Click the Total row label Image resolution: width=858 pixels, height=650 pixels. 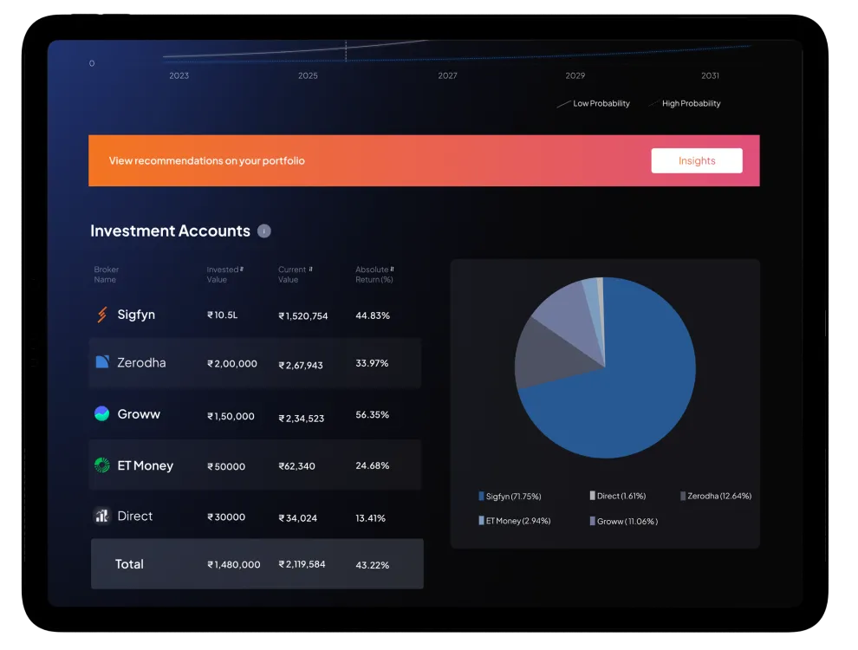[x=129, y=564]
